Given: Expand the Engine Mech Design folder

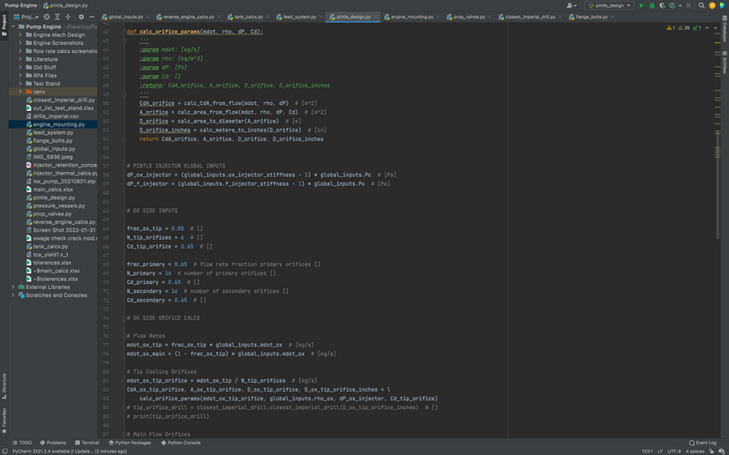Looking at the screenshot, I should (20, 35).
